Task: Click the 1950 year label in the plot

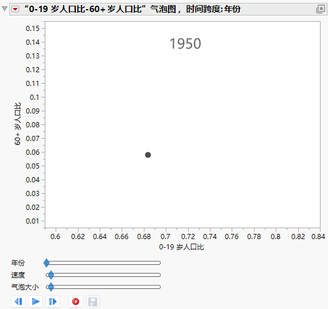Action: point(185,44)
